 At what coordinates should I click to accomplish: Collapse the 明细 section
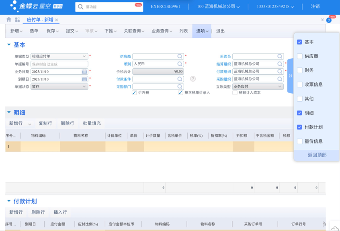click(x=9, y=112)
